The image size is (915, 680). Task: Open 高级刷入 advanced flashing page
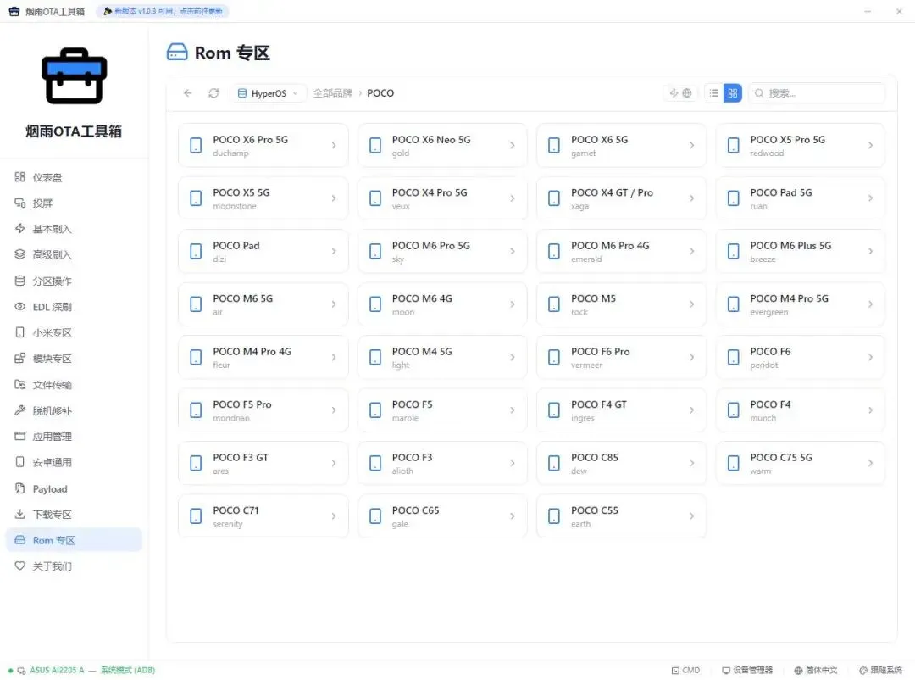coord(74,254)
